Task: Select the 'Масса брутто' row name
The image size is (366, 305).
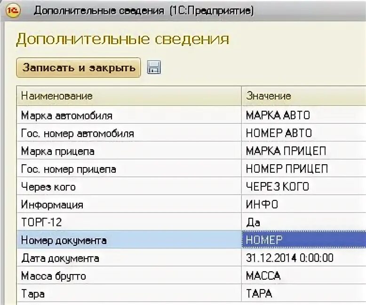Action: tap(129, 276)
